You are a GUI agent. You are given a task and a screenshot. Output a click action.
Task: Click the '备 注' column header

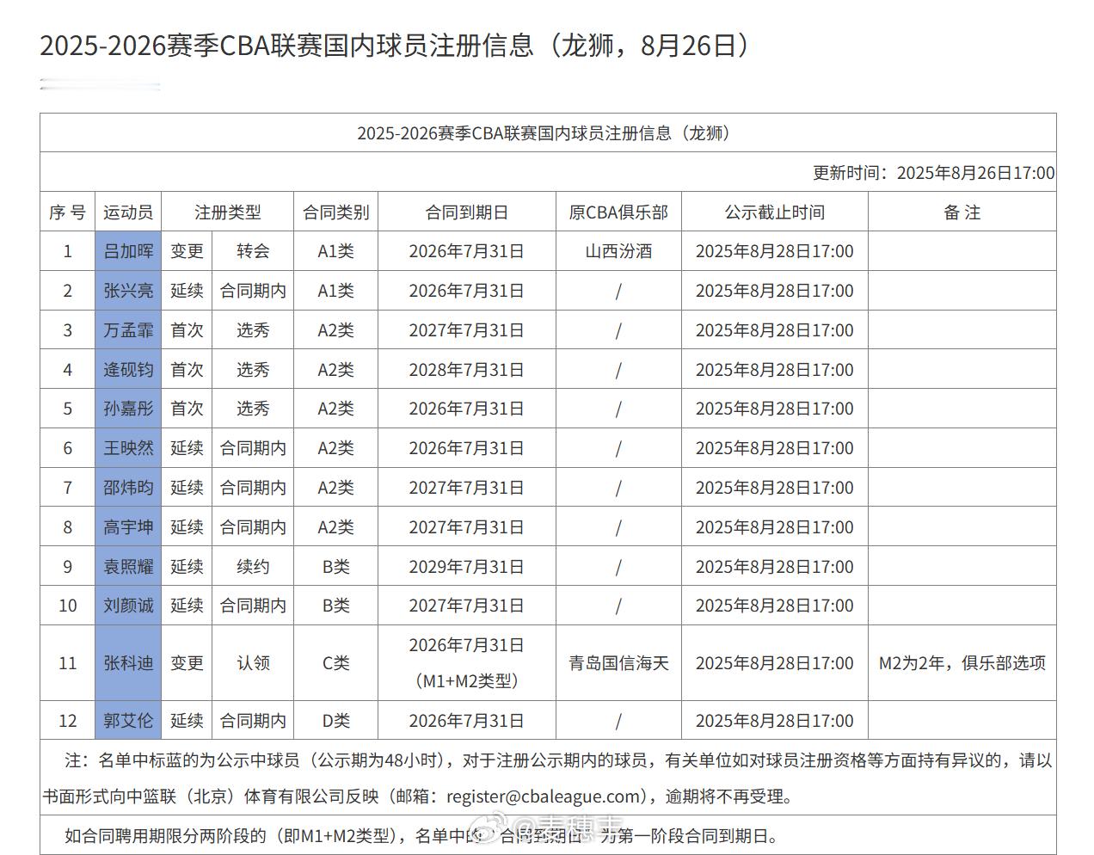tap(962, 212)
